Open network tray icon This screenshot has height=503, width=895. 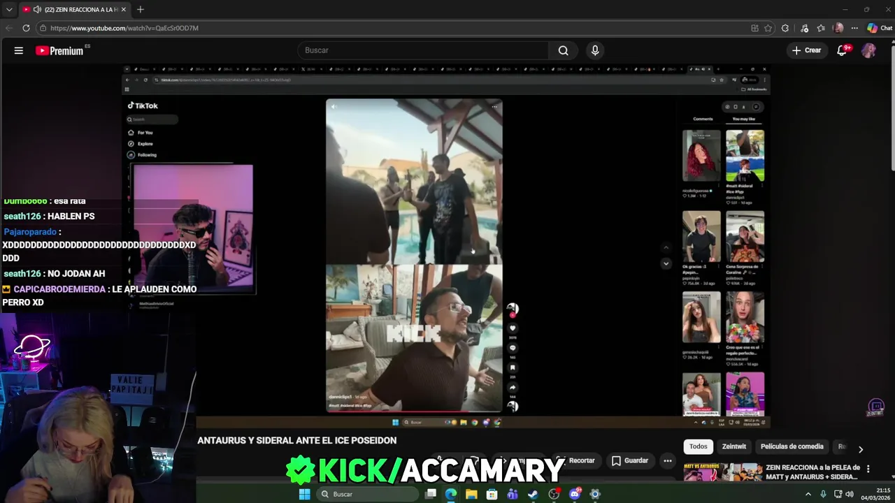coord(838,494)
